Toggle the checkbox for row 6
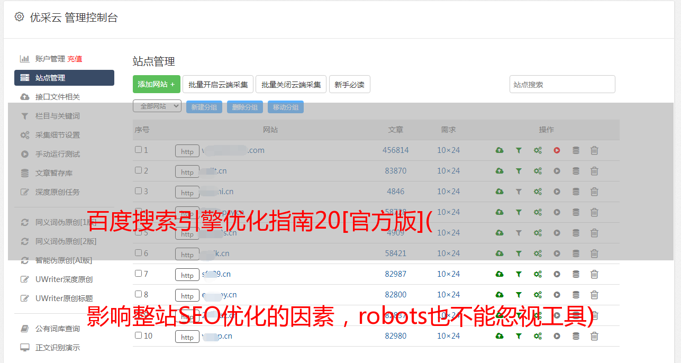Image resolution: width=681 pixels, height=363 pixels. click(x=138, y=253)
